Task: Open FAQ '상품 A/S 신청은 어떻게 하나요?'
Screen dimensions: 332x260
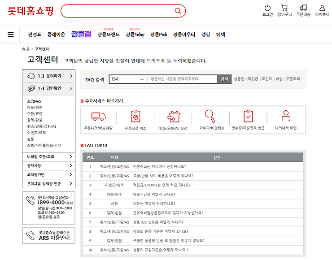Action: pyautogui.click(x=158, y=222)
